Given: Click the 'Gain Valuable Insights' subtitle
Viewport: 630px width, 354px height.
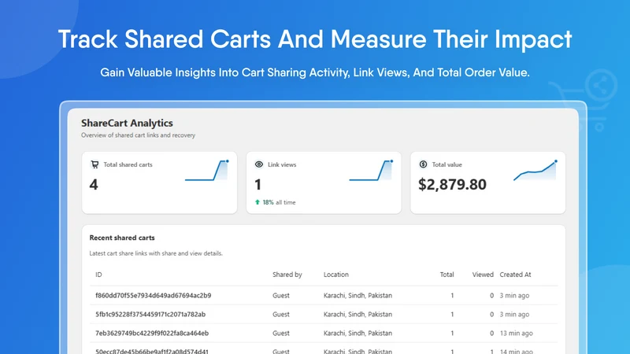Looking at the screenshot, I should (x=315, y=72).
